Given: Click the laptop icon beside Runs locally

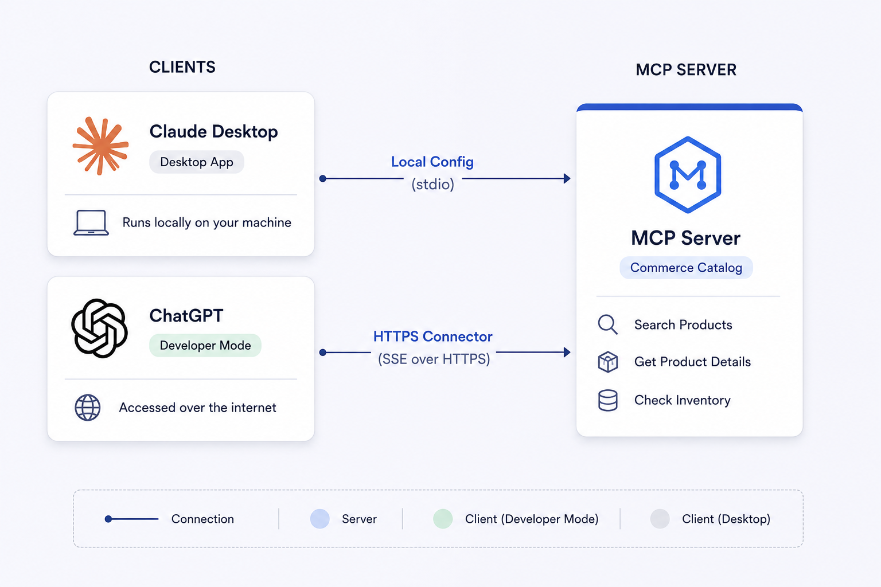Looking at the screenshot, I should click(91, 222).
